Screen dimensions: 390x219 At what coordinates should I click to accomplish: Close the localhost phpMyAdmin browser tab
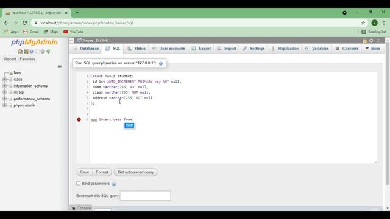click(x=66, y=13)
